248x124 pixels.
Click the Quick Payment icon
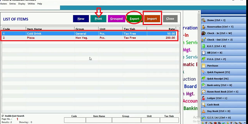[x=203, y=72]
